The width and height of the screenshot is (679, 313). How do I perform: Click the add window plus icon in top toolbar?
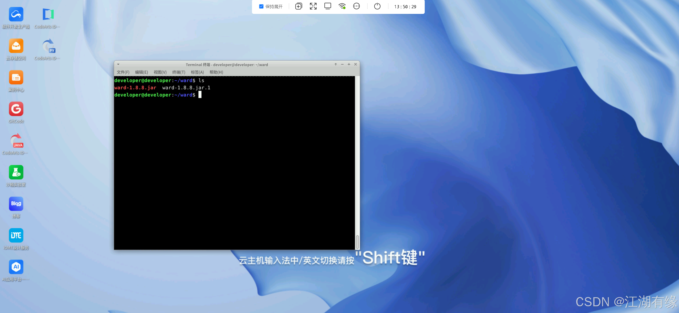tap(299, 6)
